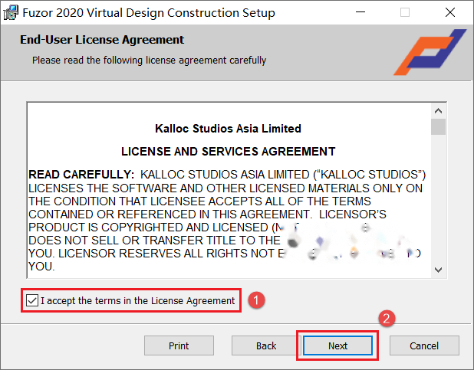
Task: Click the license text scrollbar thumb
Action: coord(438,126)
